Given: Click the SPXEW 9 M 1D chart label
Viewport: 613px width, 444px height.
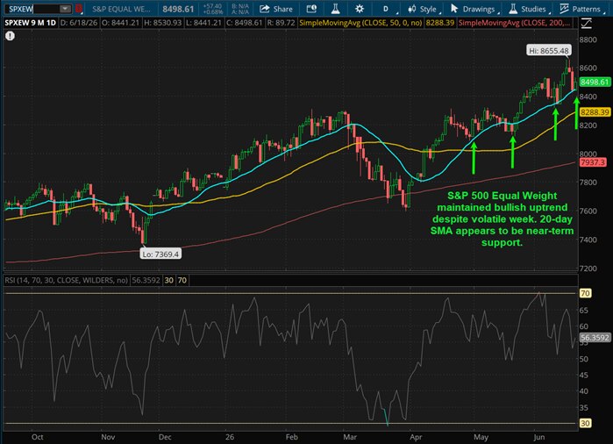Looking at the screenshot, I should pyautogui.click(x=30, y=23).
